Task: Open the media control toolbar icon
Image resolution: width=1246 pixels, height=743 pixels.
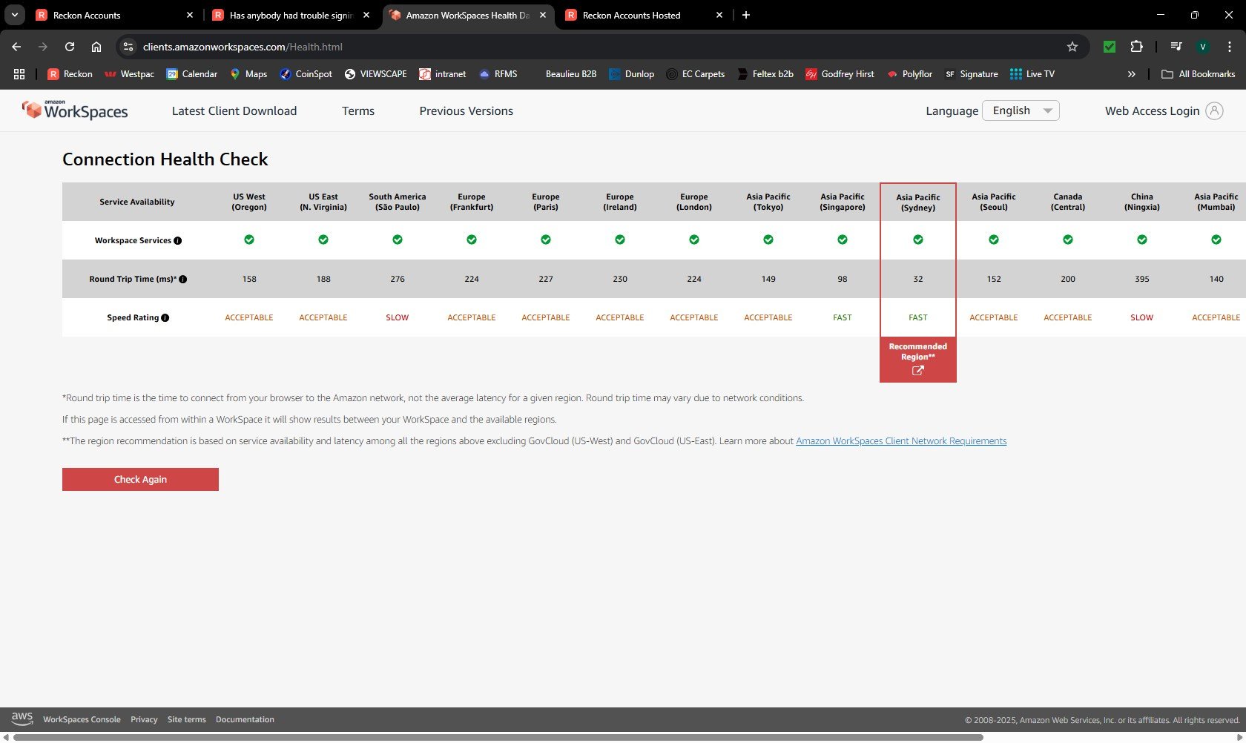Action: click(1176, 47)
